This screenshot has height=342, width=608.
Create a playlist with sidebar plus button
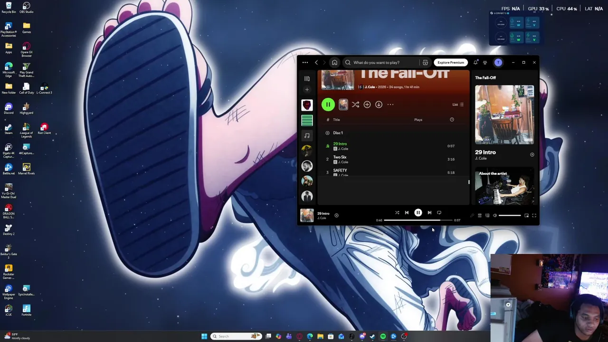point(307,90)
